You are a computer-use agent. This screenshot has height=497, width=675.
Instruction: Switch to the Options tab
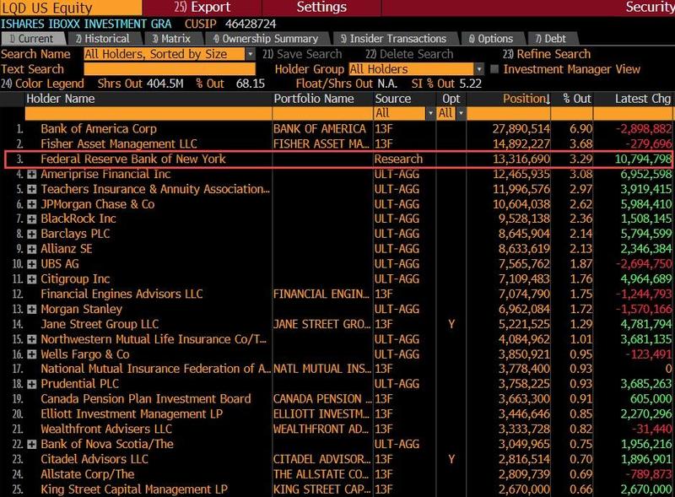tap(493, 39)
